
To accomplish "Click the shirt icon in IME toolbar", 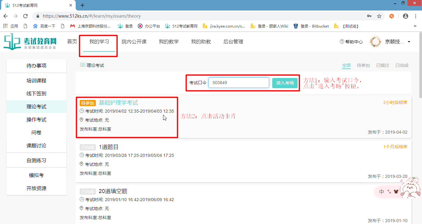I will [396, 192].
